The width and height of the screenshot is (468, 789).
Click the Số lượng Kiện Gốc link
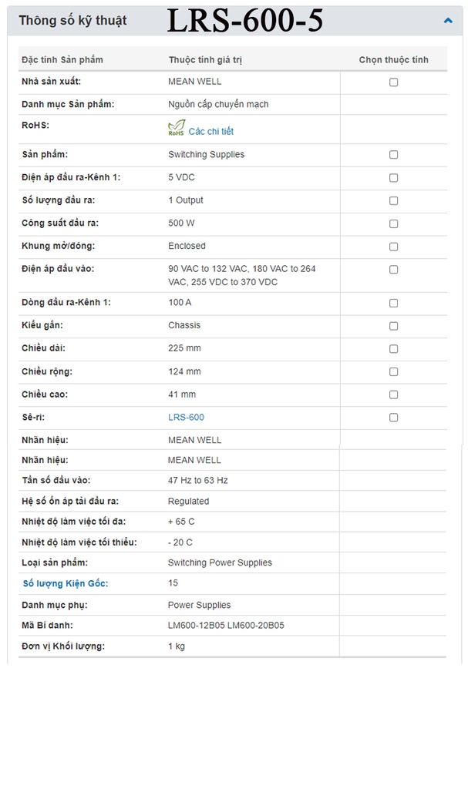click(66, 583)
